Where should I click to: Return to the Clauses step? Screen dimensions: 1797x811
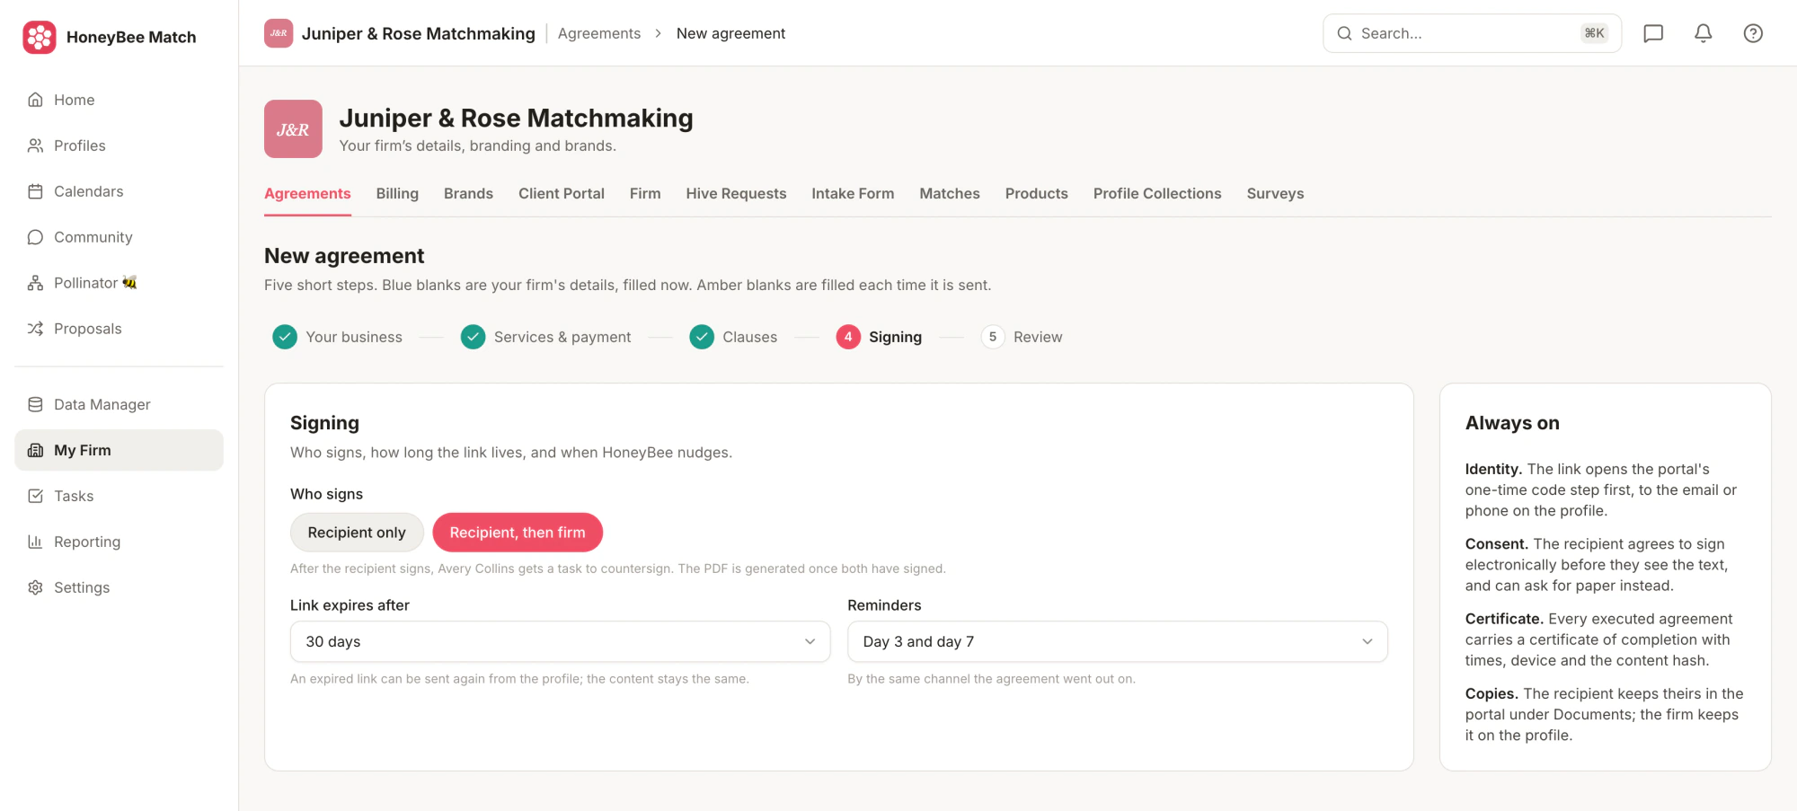tap(733, 337)
